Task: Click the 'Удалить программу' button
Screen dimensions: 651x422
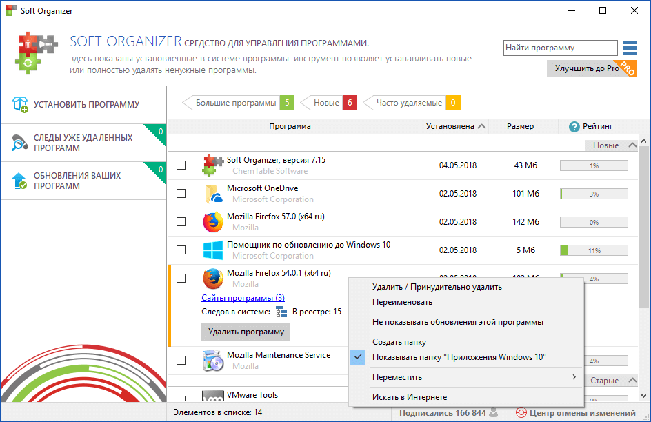Action: click(x=246, y=332)
